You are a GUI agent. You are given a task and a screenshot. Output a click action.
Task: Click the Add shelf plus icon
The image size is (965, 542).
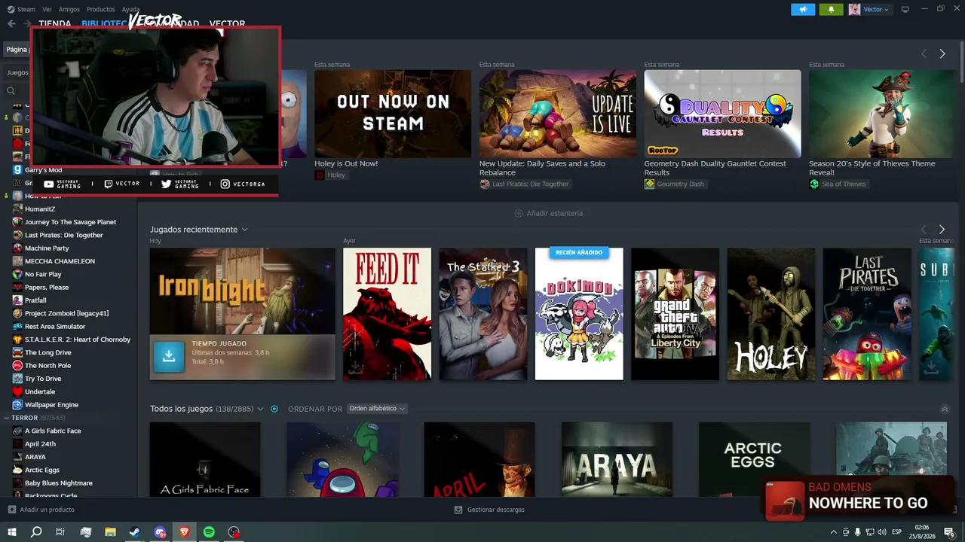tap(518, 213)
